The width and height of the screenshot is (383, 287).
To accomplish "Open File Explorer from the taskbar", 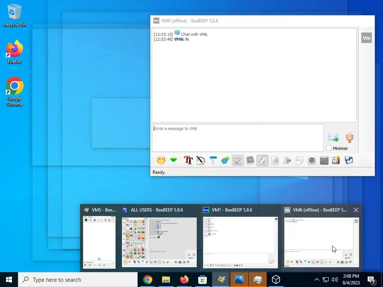I will pyautogui.click(x=166, y=280).
